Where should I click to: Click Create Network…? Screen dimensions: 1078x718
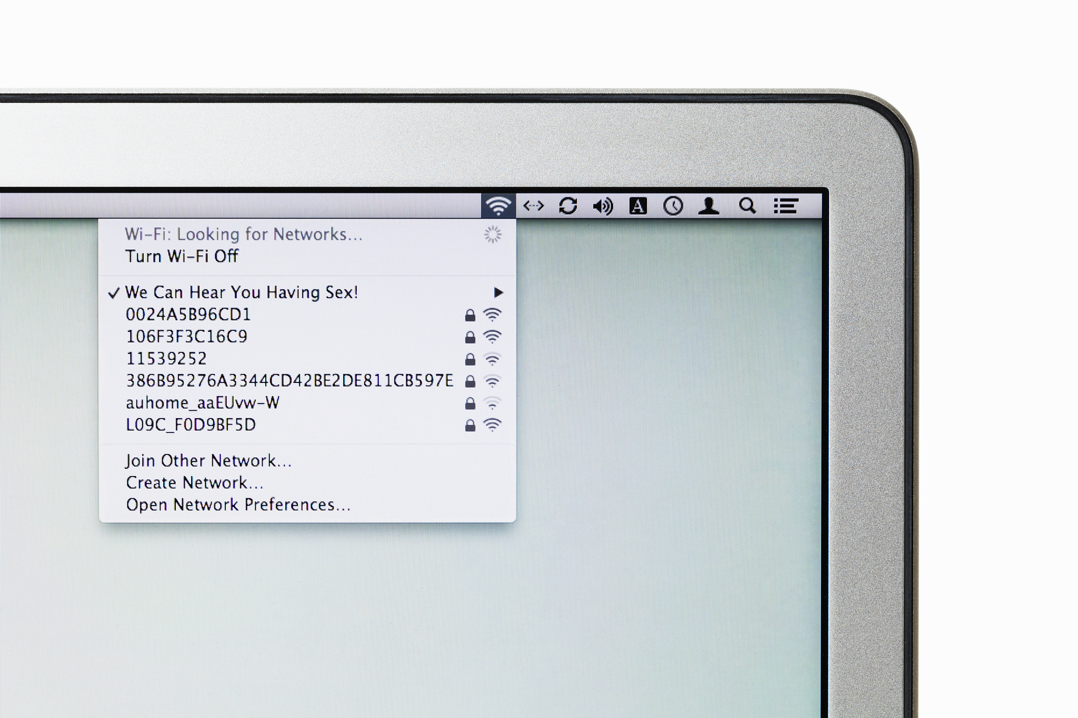click(x=194, y=483)
